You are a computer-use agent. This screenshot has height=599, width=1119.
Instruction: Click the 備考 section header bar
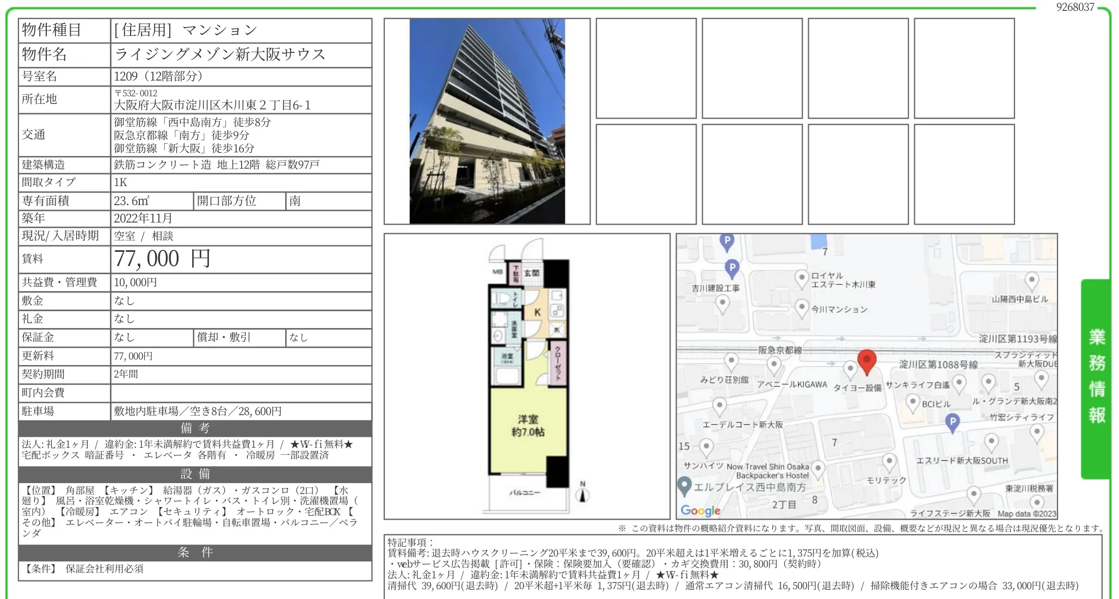click(x=195, y=428)
